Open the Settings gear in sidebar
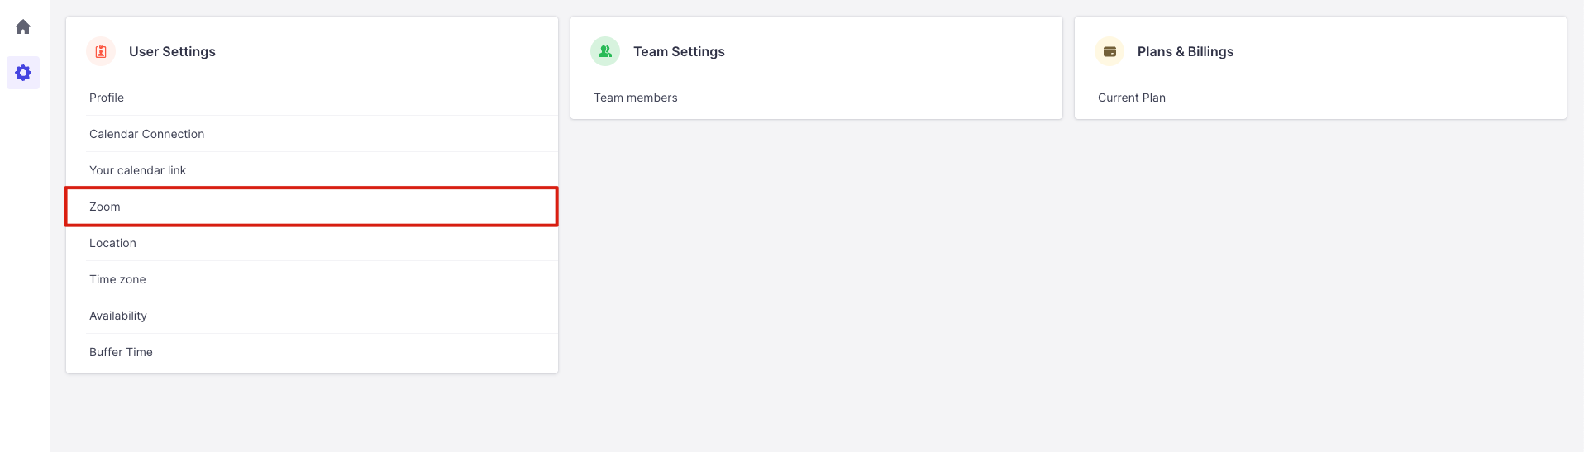The image size is (1584, 452). tap(23, 73)
